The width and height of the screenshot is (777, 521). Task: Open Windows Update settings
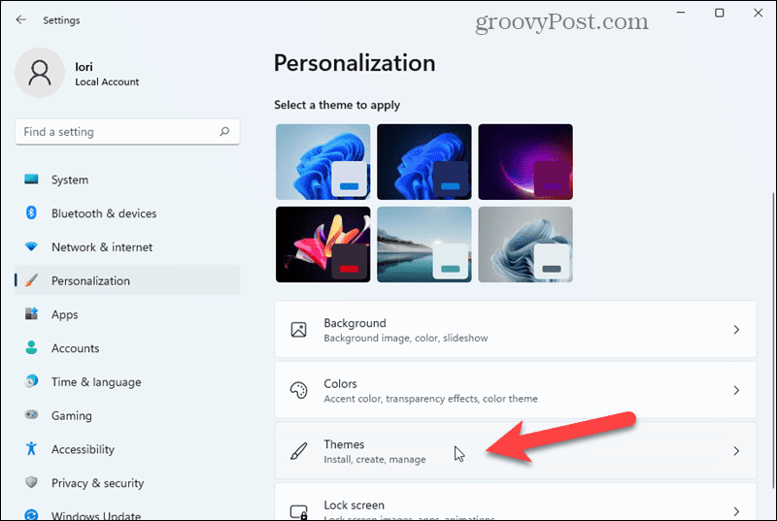click(127, 513)
